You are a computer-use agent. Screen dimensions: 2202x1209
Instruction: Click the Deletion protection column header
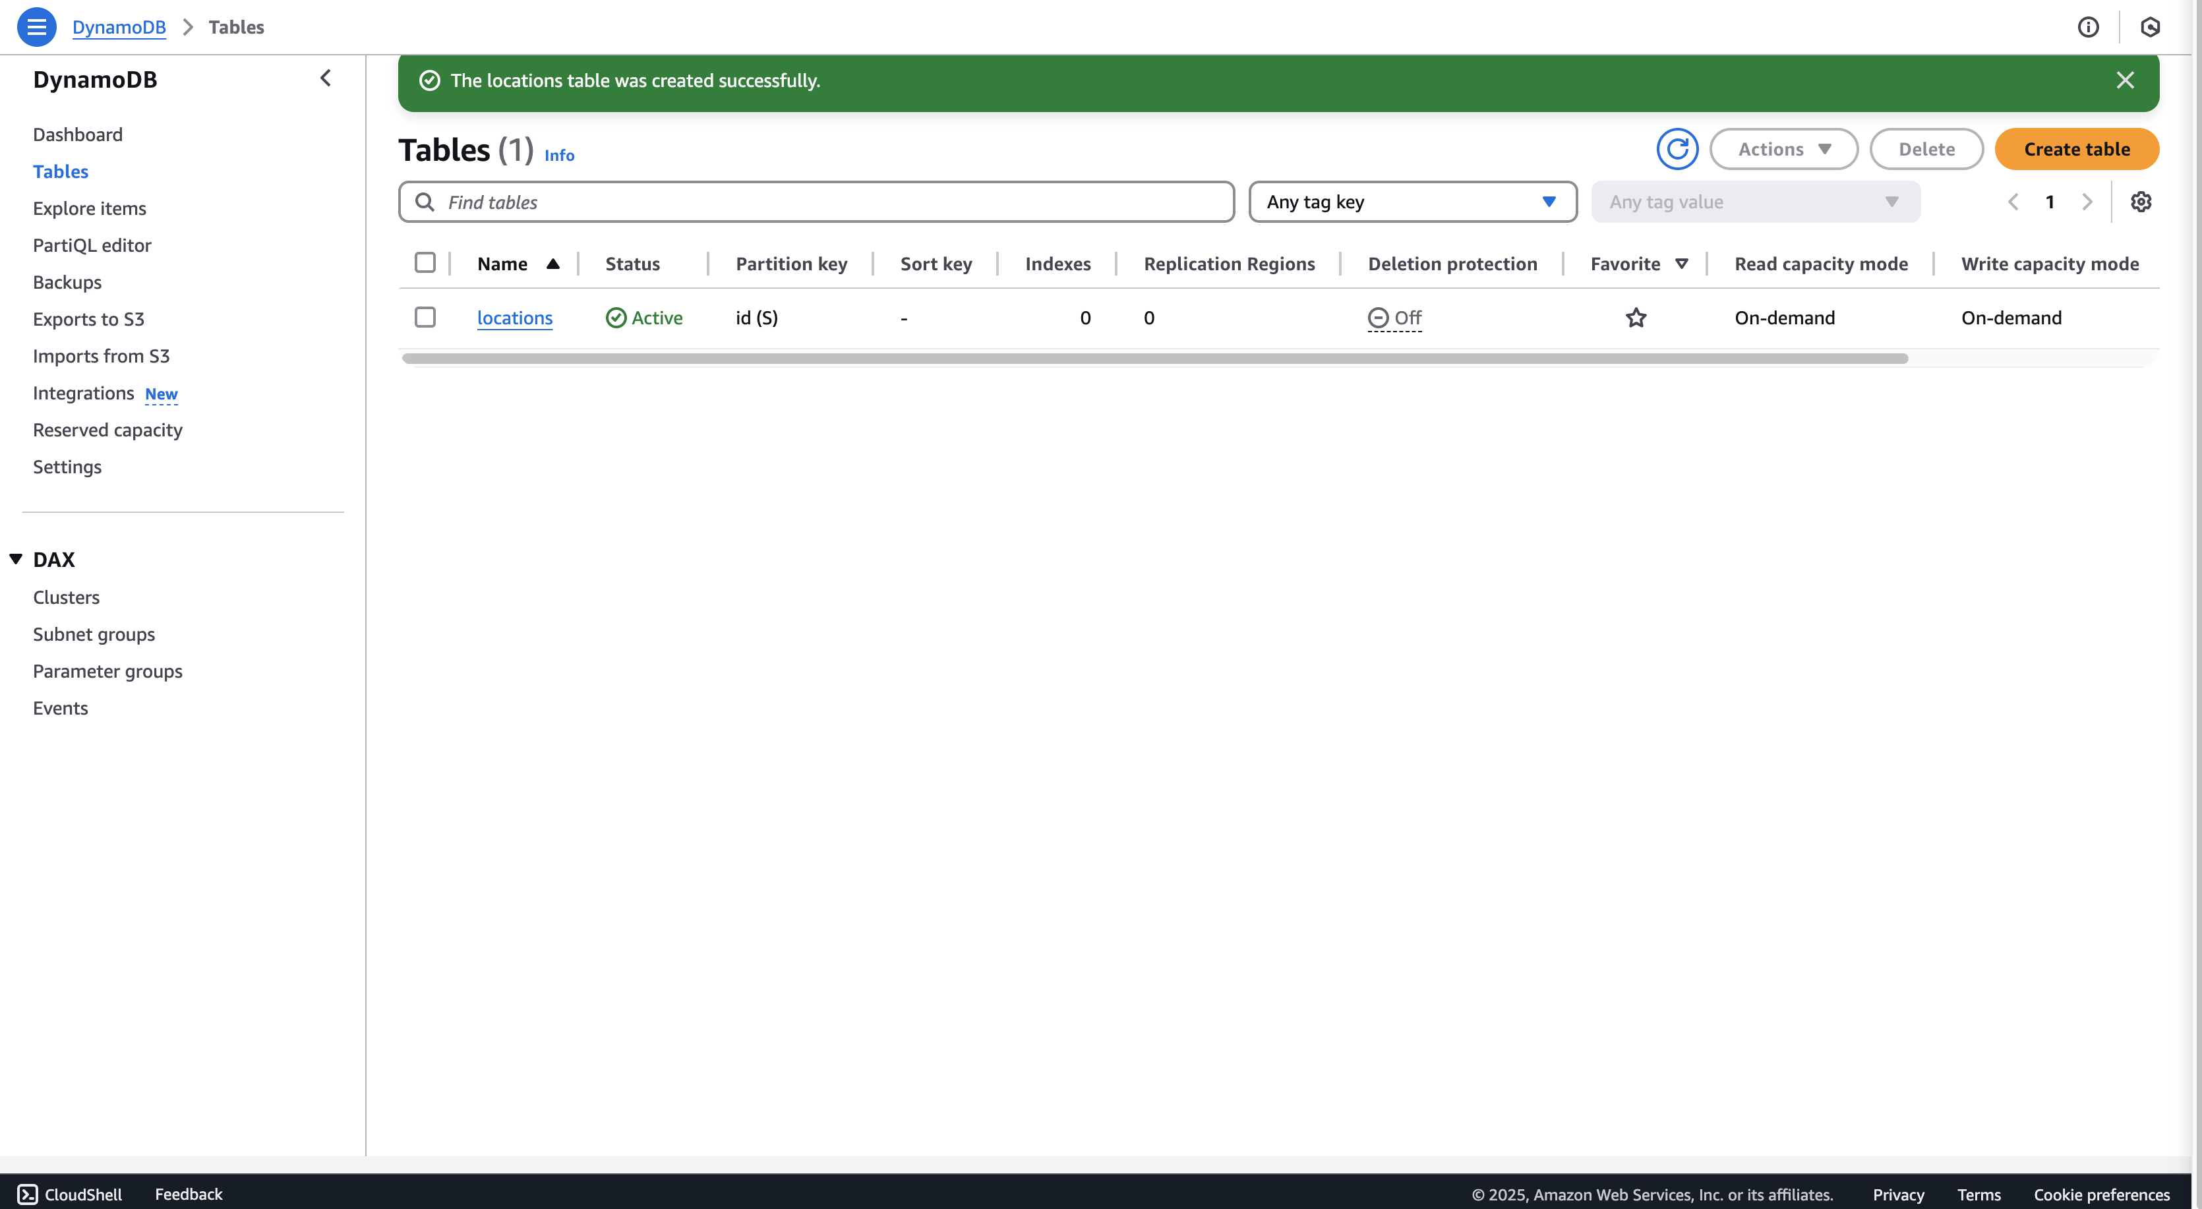1452,263
